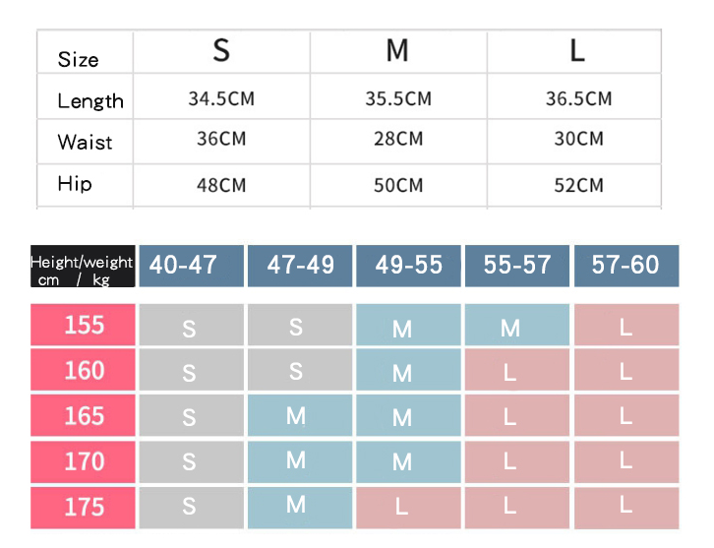Choose the 55-57 weight range header
Viewport: 714px width, 548px height.
click(517, 266)
